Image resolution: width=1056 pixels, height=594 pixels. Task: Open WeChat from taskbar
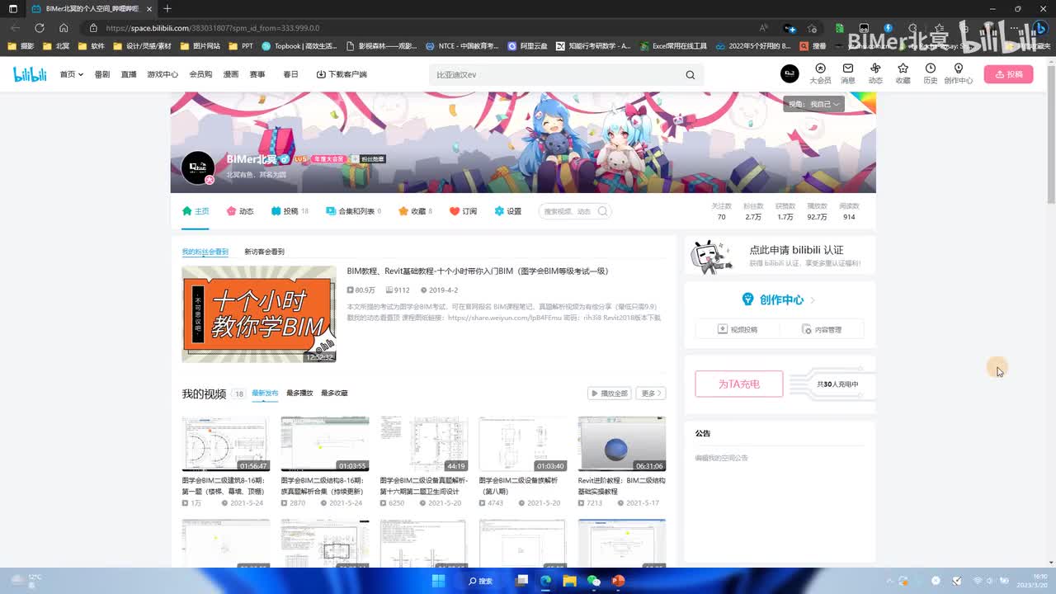(x=594, y=581)
